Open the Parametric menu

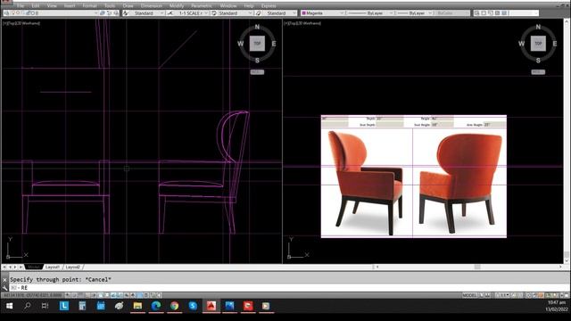click(x=202, y=6)
